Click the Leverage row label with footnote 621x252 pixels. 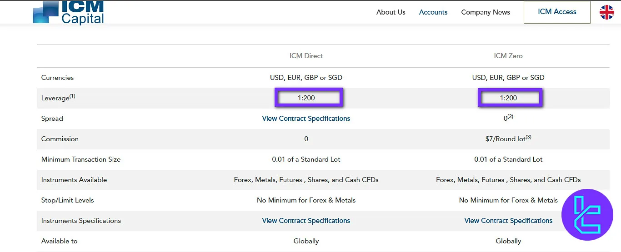[x=58, y=98]
